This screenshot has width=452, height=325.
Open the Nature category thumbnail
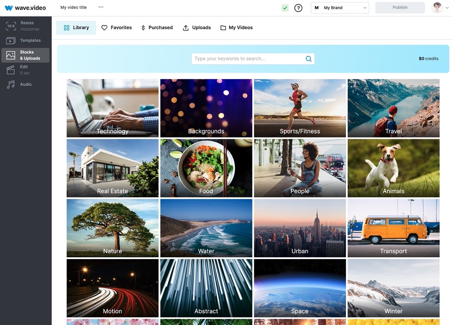coord(113,228)
